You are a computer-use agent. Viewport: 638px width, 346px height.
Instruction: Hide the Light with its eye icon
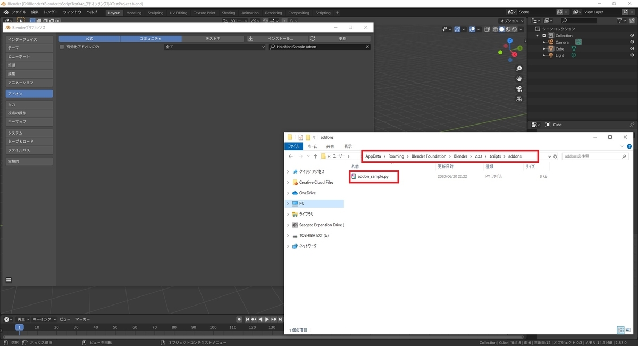(x=632, y=55)
